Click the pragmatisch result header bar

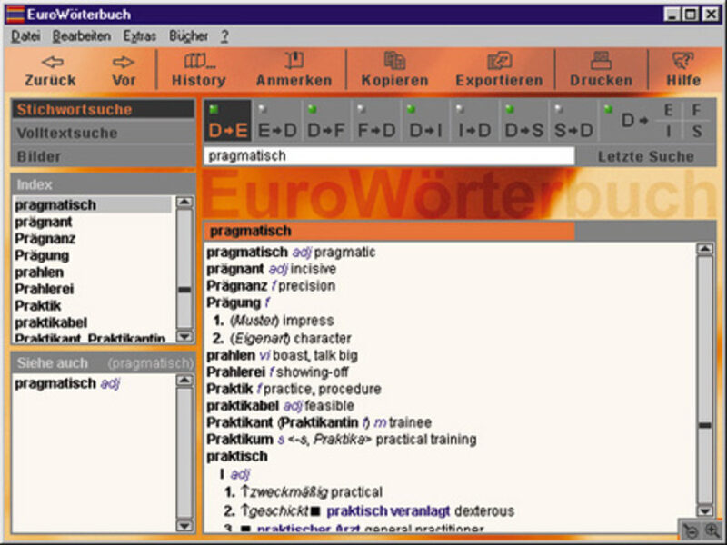(x=390, y=231)
